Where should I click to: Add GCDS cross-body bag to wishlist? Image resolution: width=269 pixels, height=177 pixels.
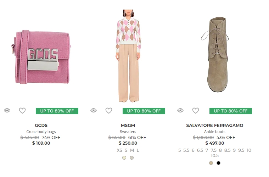(x=22, y=111)
